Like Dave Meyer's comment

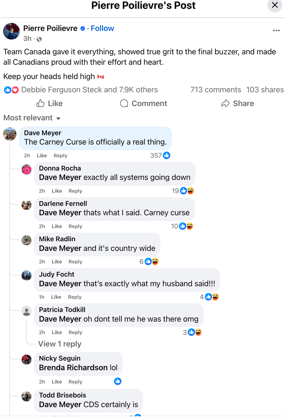click(x=42, y=156)
